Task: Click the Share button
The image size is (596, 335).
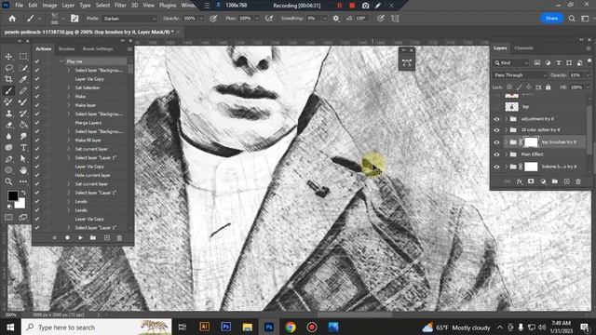Action: tap(551, 19)
